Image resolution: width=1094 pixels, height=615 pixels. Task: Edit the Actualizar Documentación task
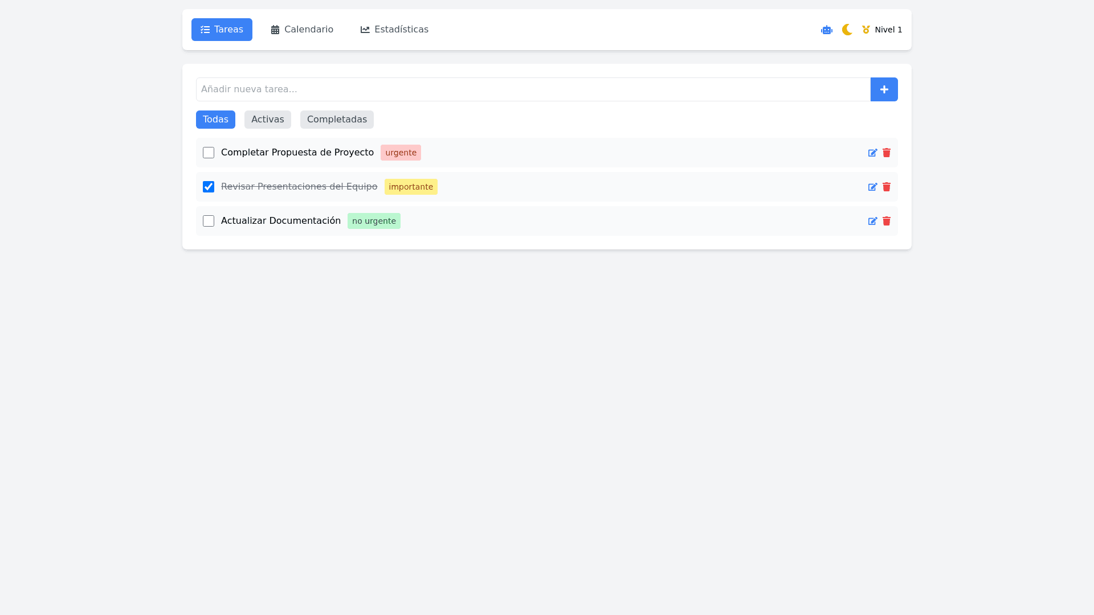(872, 221)
